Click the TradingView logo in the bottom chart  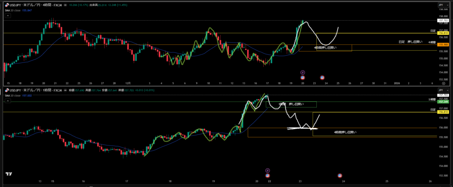[8, 174]
